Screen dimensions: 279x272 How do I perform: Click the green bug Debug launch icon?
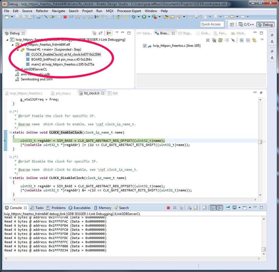[x=134, y=17]
